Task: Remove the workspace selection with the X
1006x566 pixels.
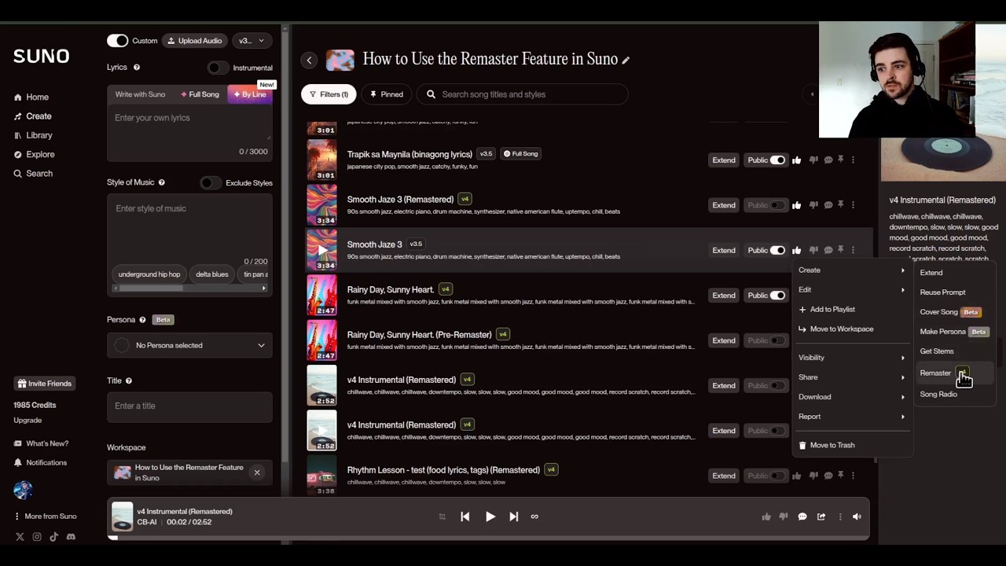Action: click(257, 472)
